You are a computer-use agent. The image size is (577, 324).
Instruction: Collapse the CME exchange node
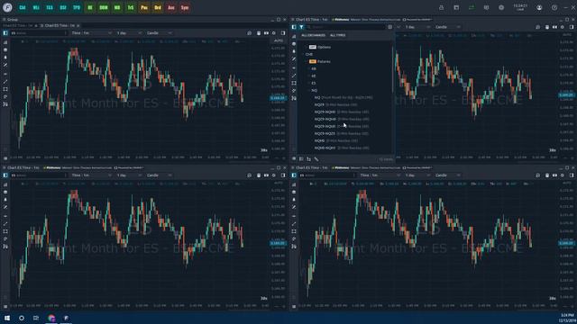coord(304,54)
